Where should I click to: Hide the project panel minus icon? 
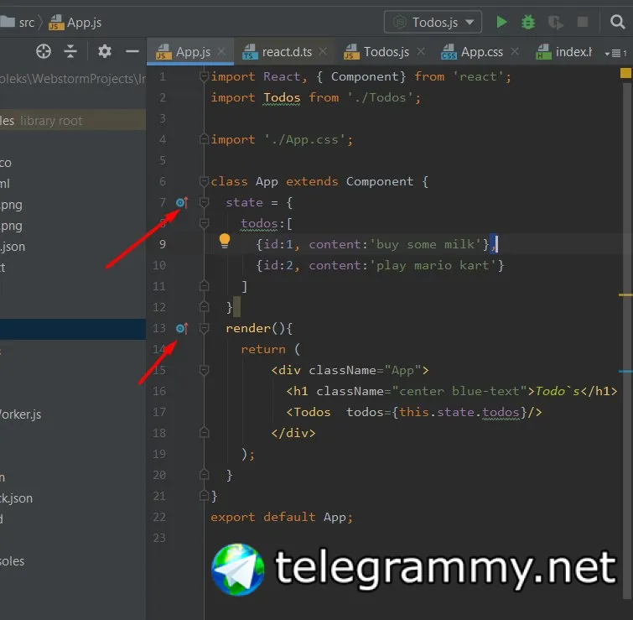click(x=132, y=52)
